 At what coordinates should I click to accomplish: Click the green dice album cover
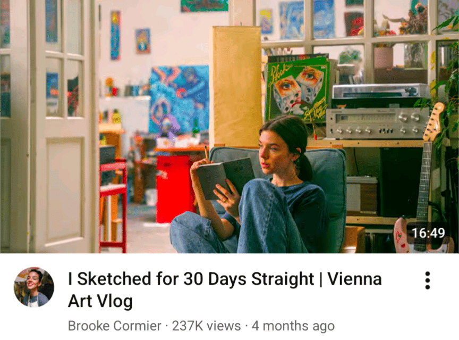coord(297,89)
